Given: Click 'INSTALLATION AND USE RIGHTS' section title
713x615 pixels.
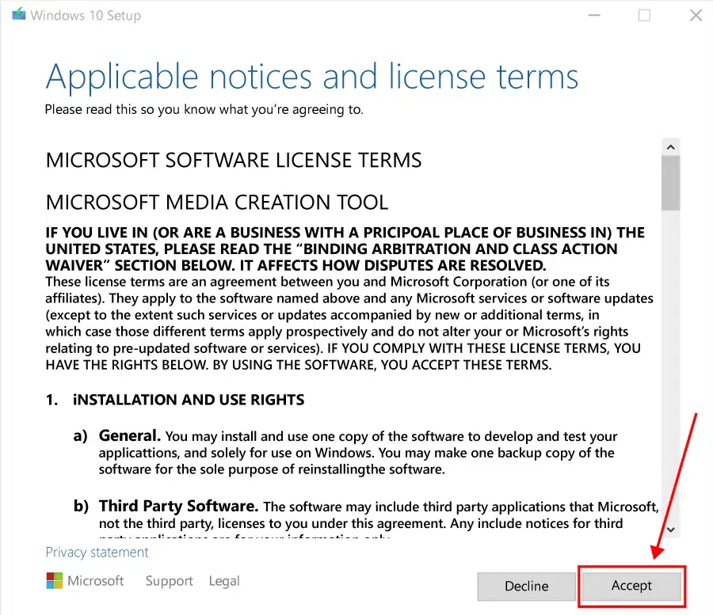Looking at the screenshot, I should 189,400.
